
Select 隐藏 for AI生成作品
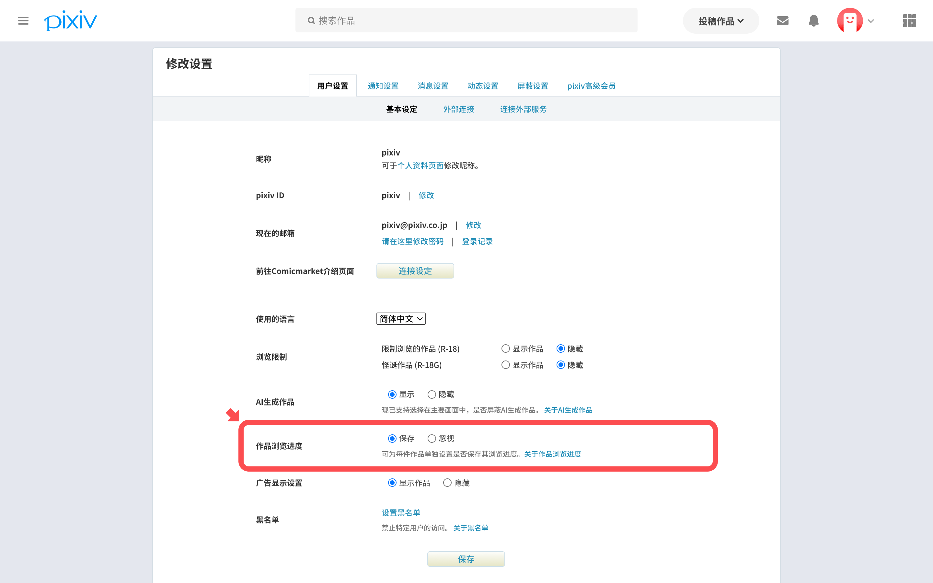pyautogui.click(x=432, y=394)
